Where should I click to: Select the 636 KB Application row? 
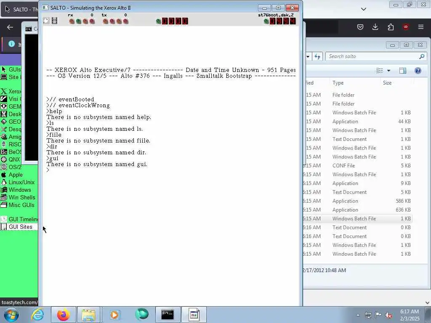tap(357, 210)
